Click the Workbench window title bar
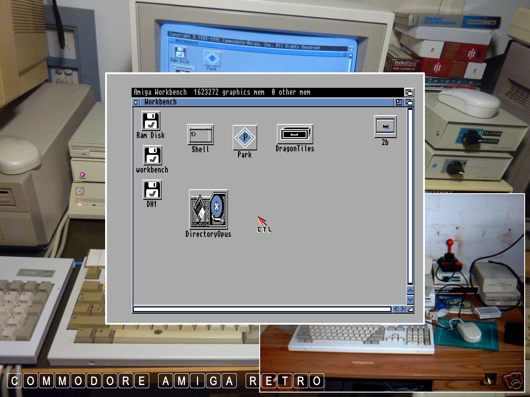Screen dimensions: 530x397 pos(265,102)
